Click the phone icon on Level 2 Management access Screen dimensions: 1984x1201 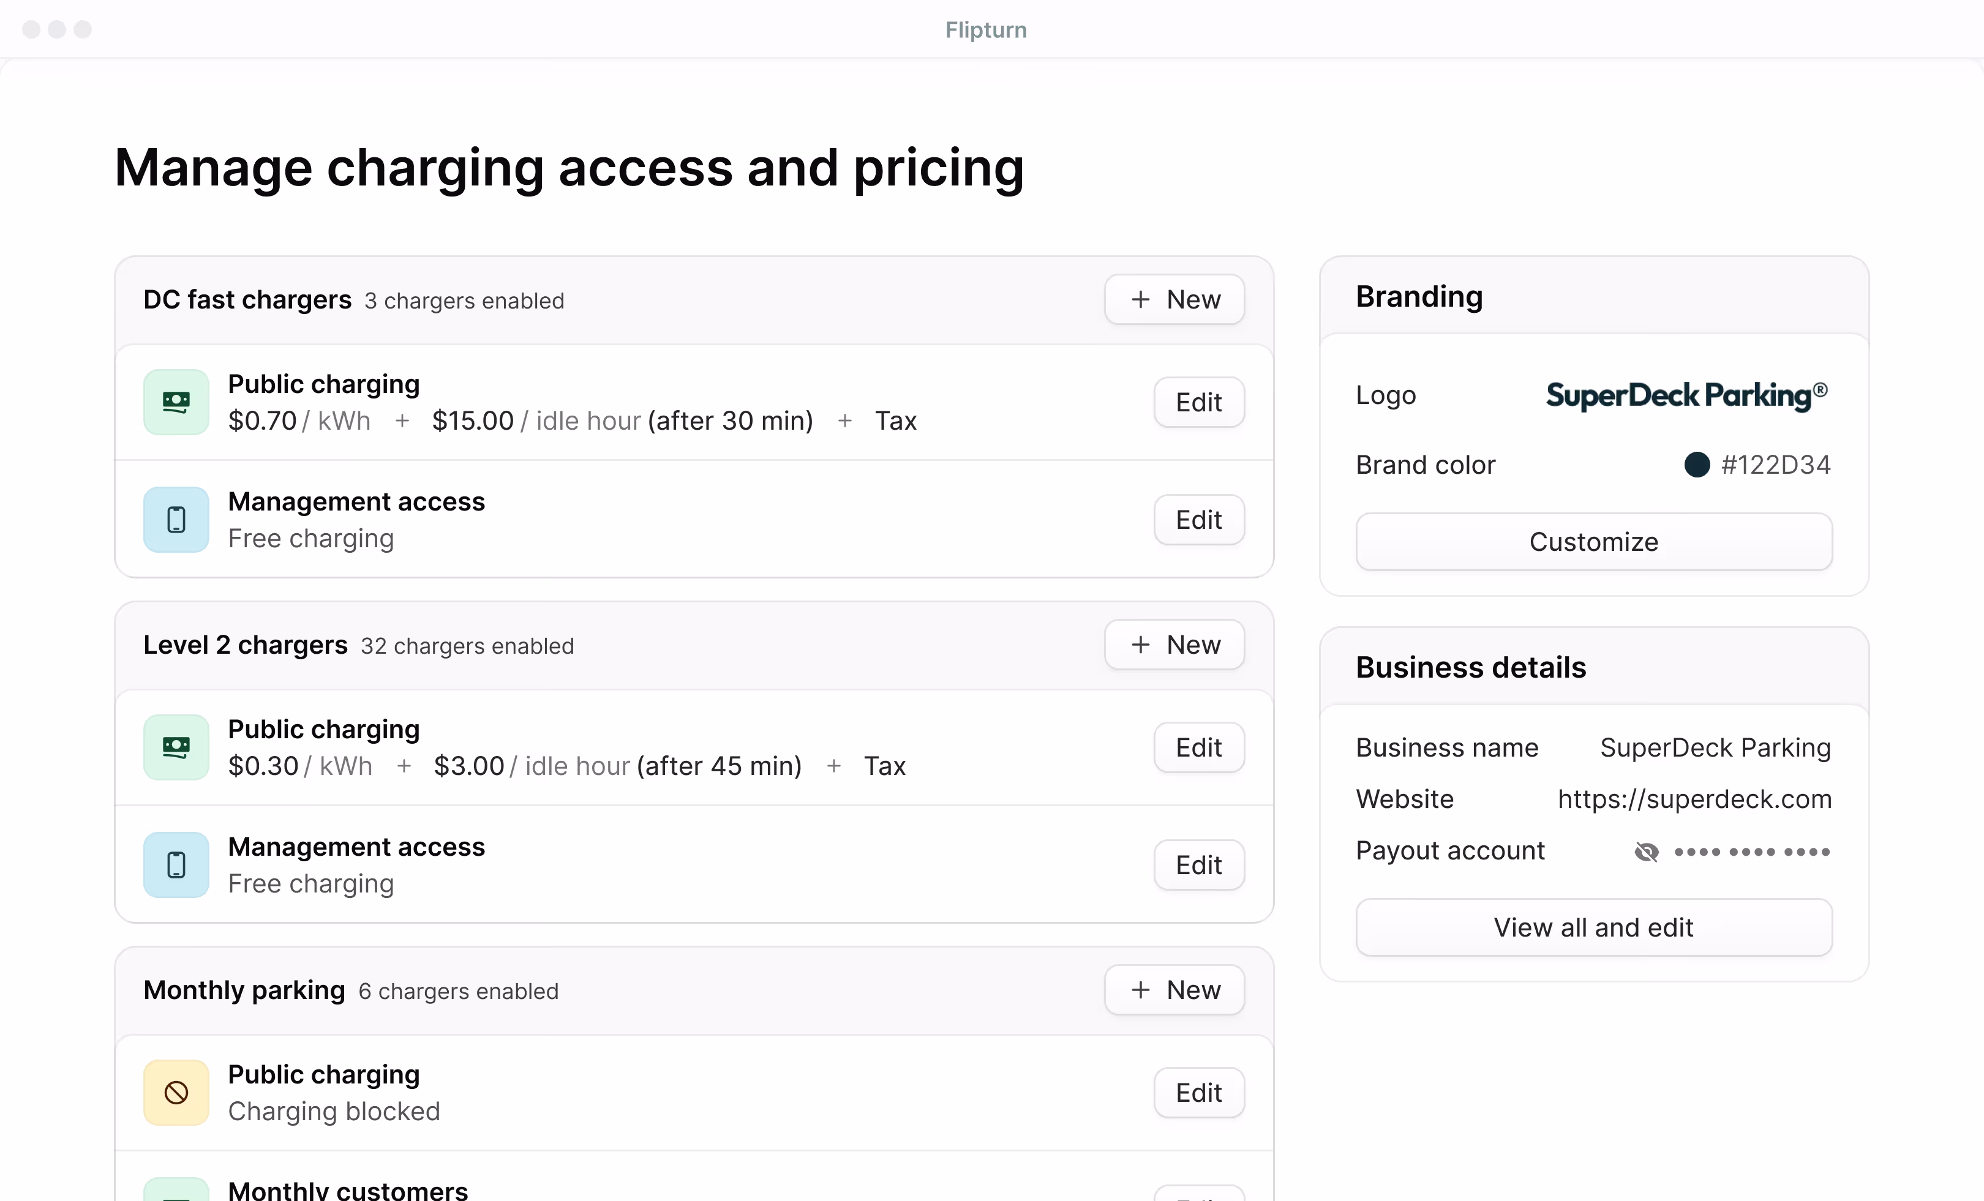point(176,864)
